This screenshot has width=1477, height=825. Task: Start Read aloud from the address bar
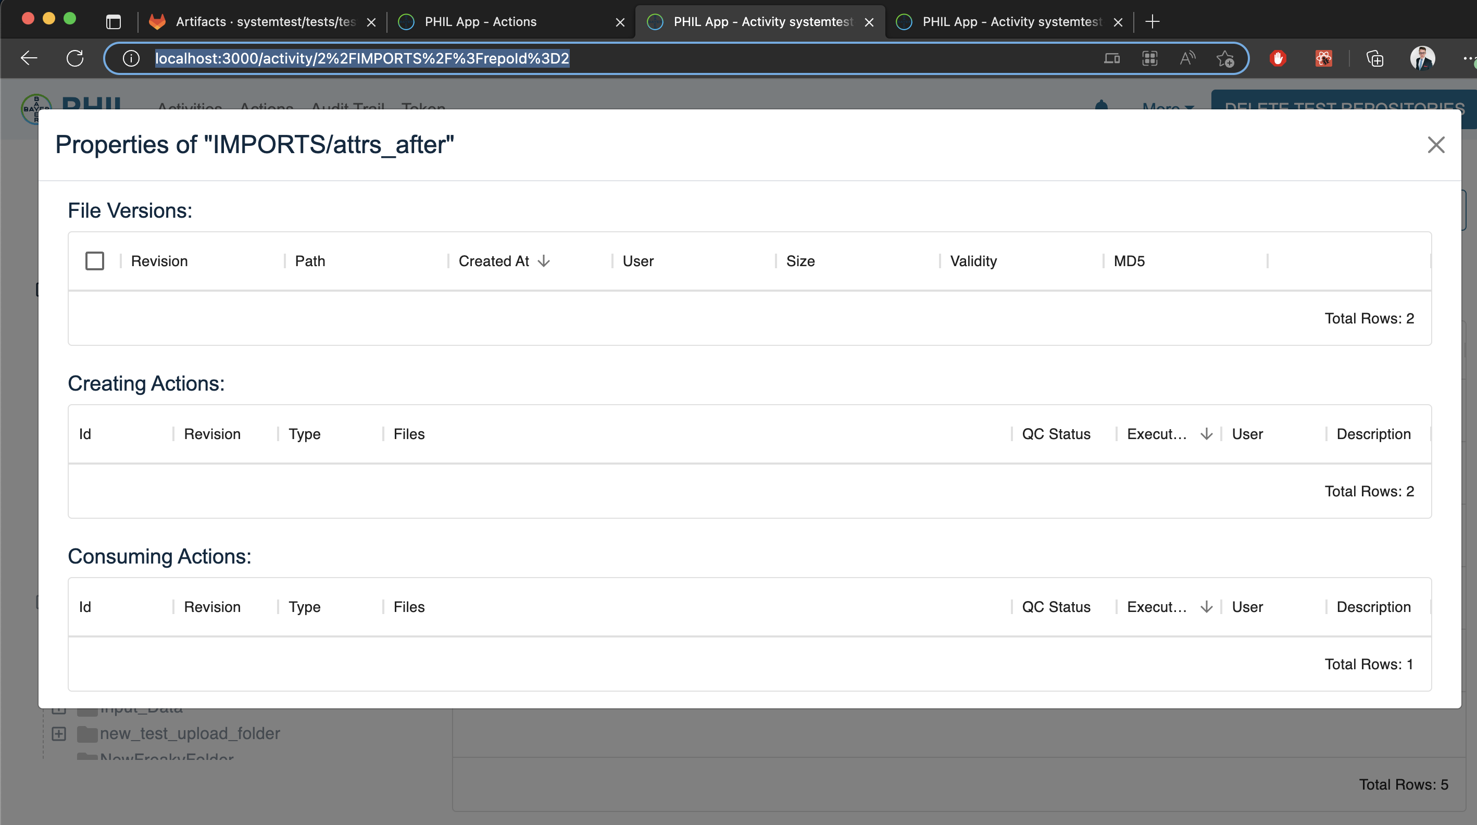click(x=1187, y=58)
